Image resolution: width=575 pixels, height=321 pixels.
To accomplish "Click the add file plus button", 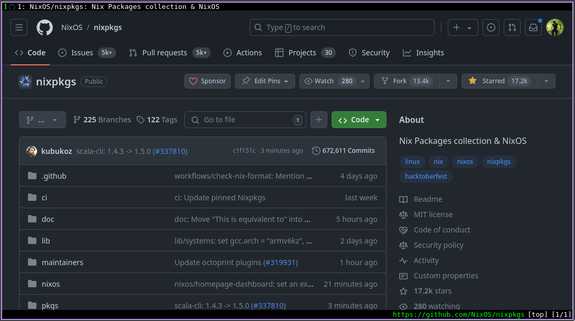I will point(319,120).
